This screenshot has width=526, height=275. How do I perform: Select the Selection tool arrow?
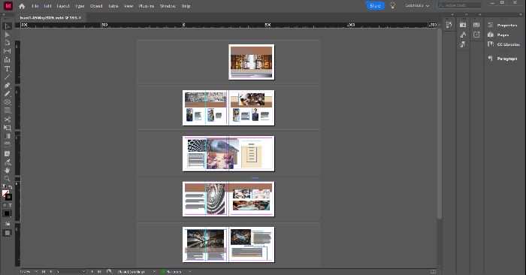click(x=8, y=26)
